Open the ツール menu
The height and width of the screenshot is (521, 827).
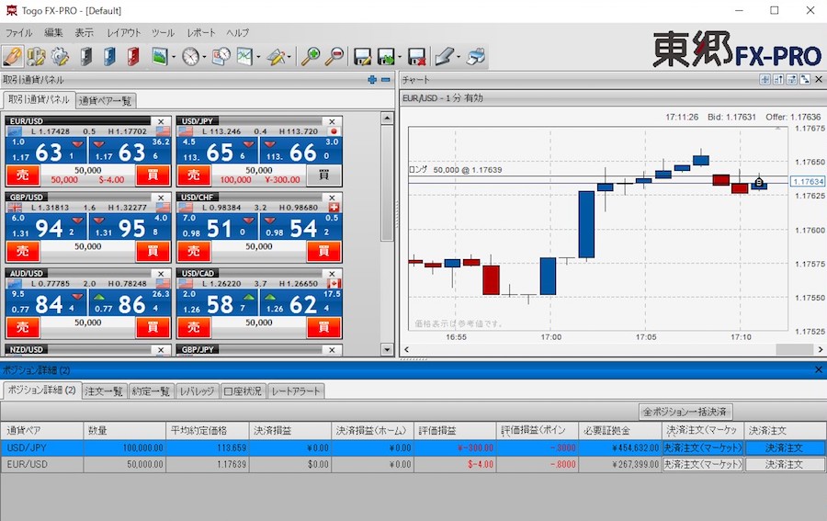tap(163, 33)
